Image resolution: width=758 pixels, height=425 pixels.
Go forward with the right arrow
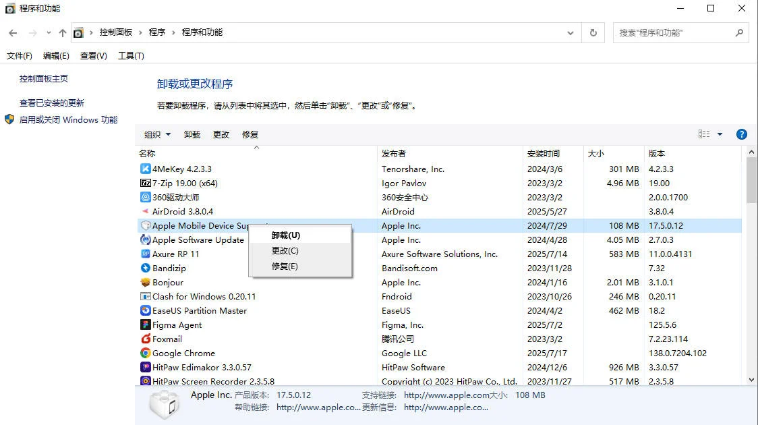click(x=32, y=33)
